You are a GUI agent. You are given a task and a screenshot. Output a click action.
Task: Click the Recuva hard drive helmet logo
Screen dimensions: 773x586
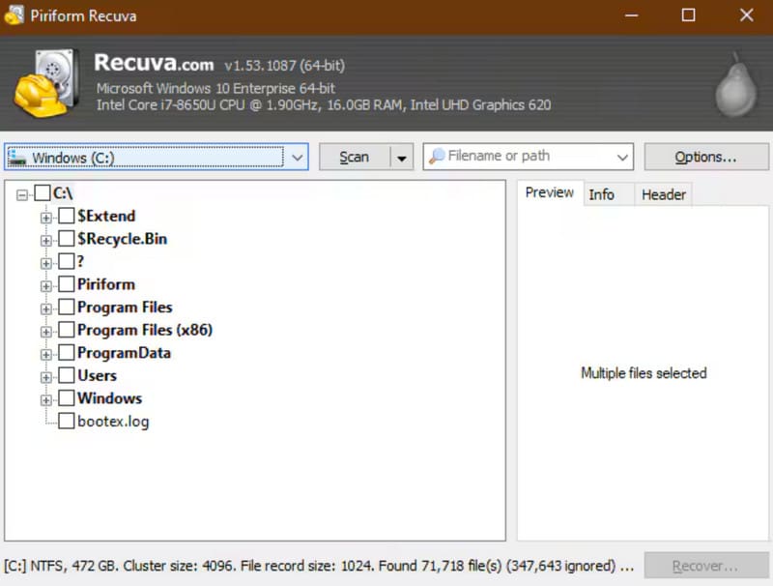click(47, 83)
